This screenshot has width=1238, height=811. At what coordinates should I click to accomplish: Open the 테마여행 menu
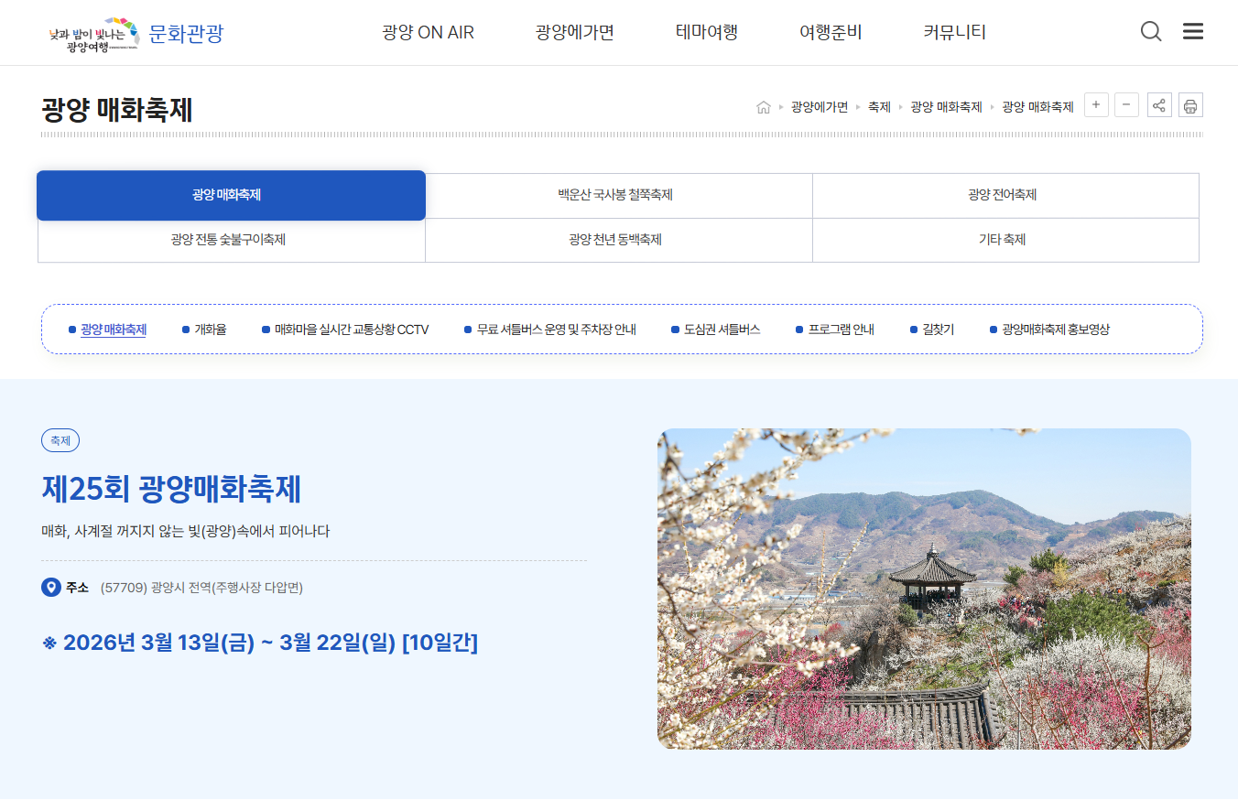706,31
